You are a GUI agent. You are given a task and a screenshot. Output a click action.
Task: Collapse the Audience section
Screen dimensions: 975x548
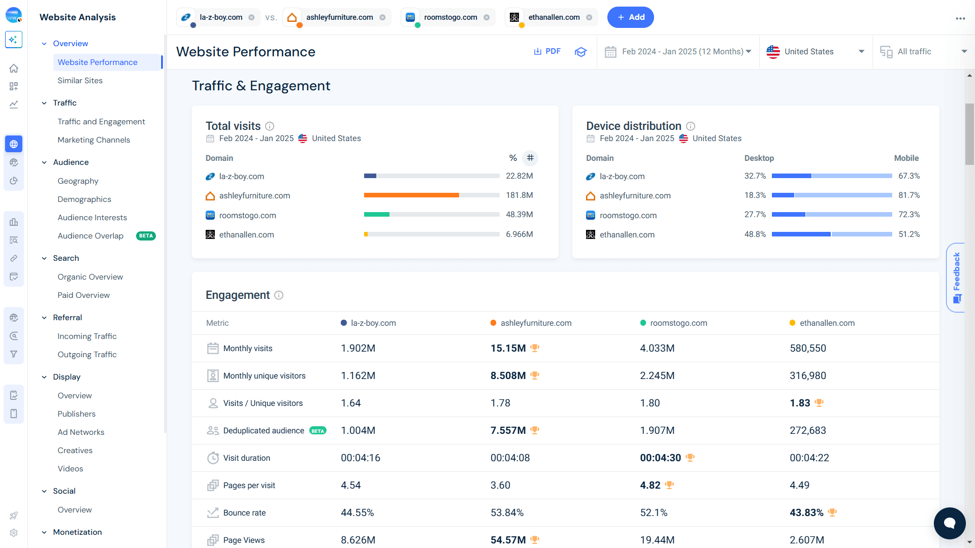tap(44, 162)
